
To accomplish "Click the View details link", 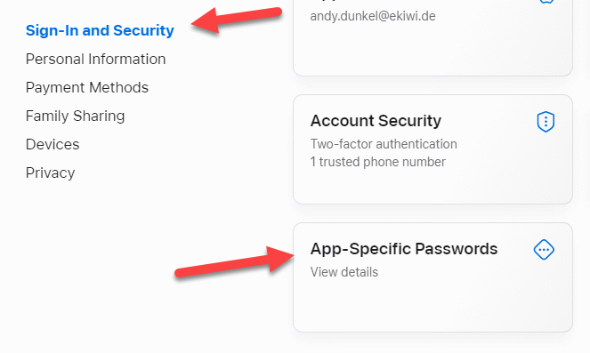I will [x=343, y=272].
